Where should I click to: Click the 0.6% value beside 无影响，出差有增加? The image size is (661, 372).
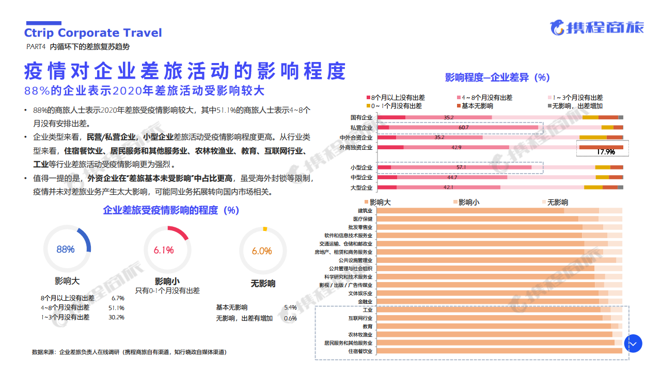[290, 318]
